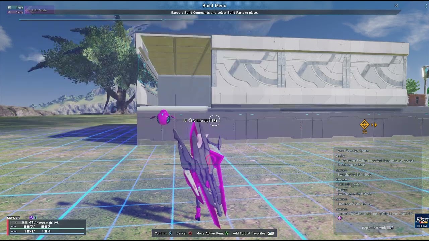Click the NGS logo
429x241 pixels.
pyautogui.click(x=422, y=220)
